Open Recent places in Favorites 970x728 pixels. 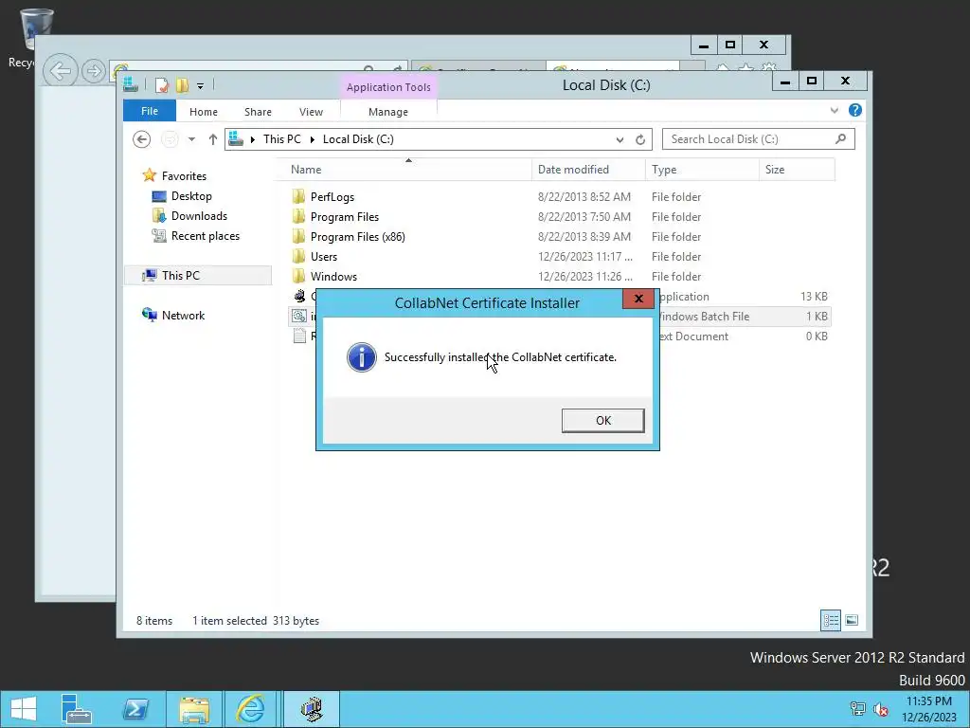click(x=205, y=236)
